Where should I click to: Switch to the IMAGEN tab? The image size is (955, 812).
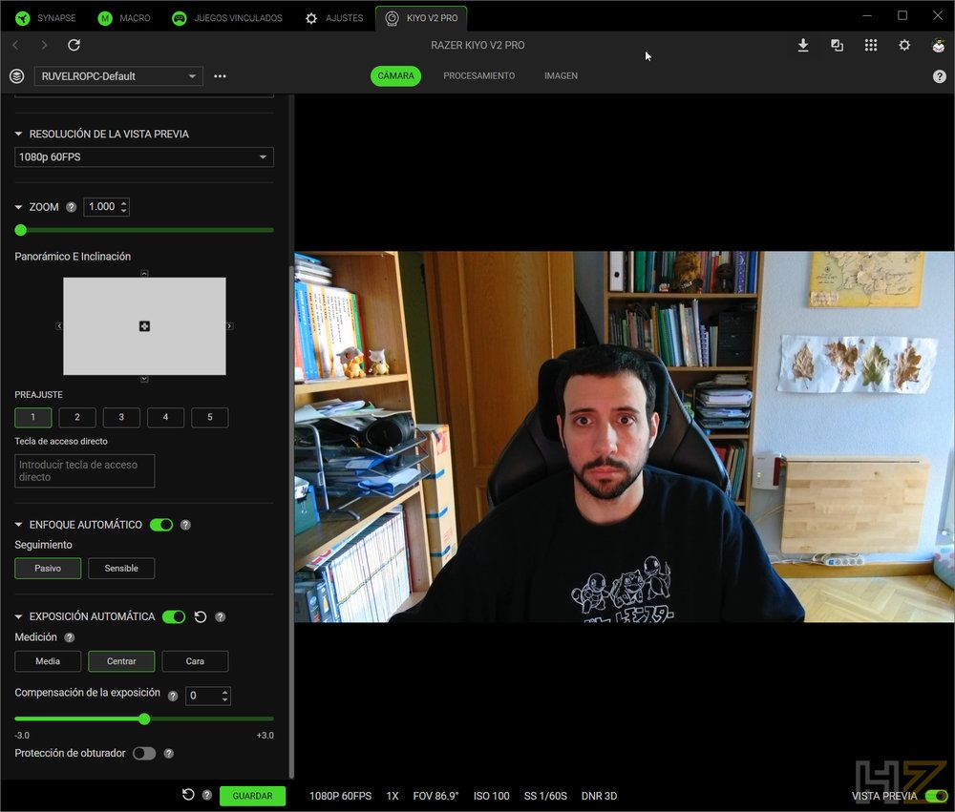561,76
